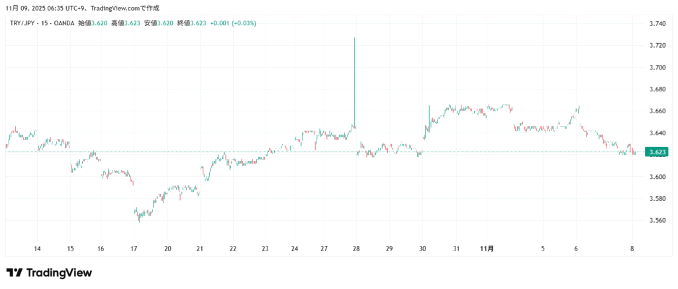Click the 高値 high value in legend
Image resolution: width=678 pixels, height=289 pixels.
click(130, 23)
